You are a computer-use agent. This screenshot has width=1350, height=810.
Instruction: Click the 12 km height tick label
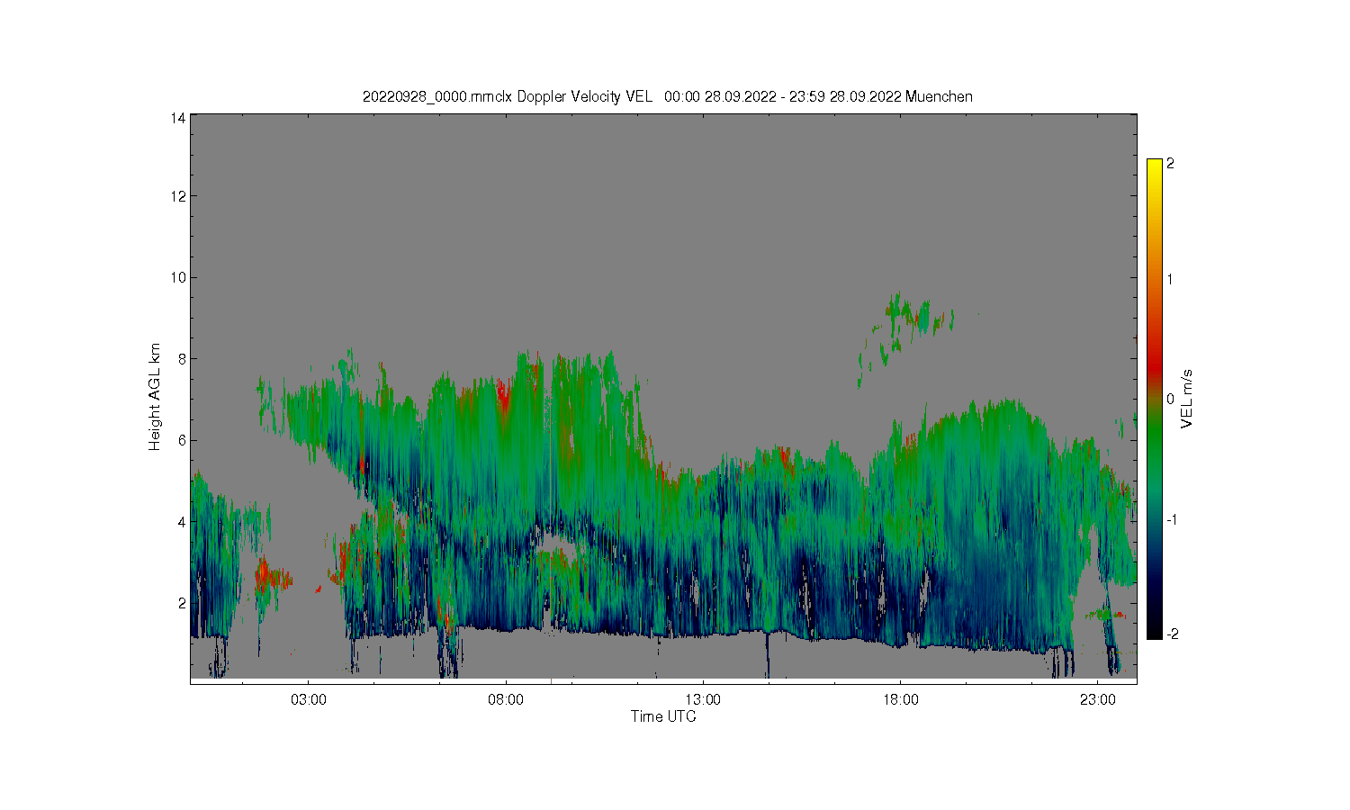click(x=178, y=196)
